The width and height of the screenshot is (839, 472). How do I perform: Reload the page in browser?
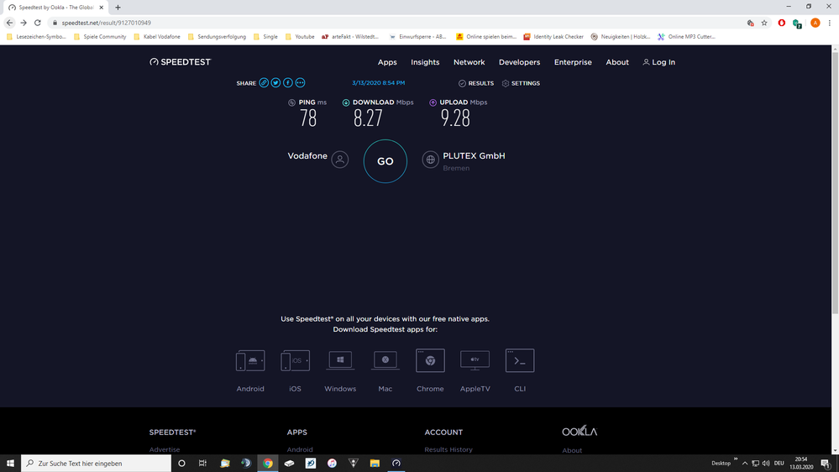pos(38,23)
